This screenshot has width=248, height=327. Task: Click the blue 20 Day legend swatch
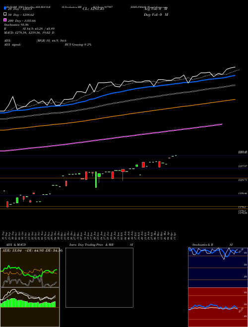(x=5, y=8)
